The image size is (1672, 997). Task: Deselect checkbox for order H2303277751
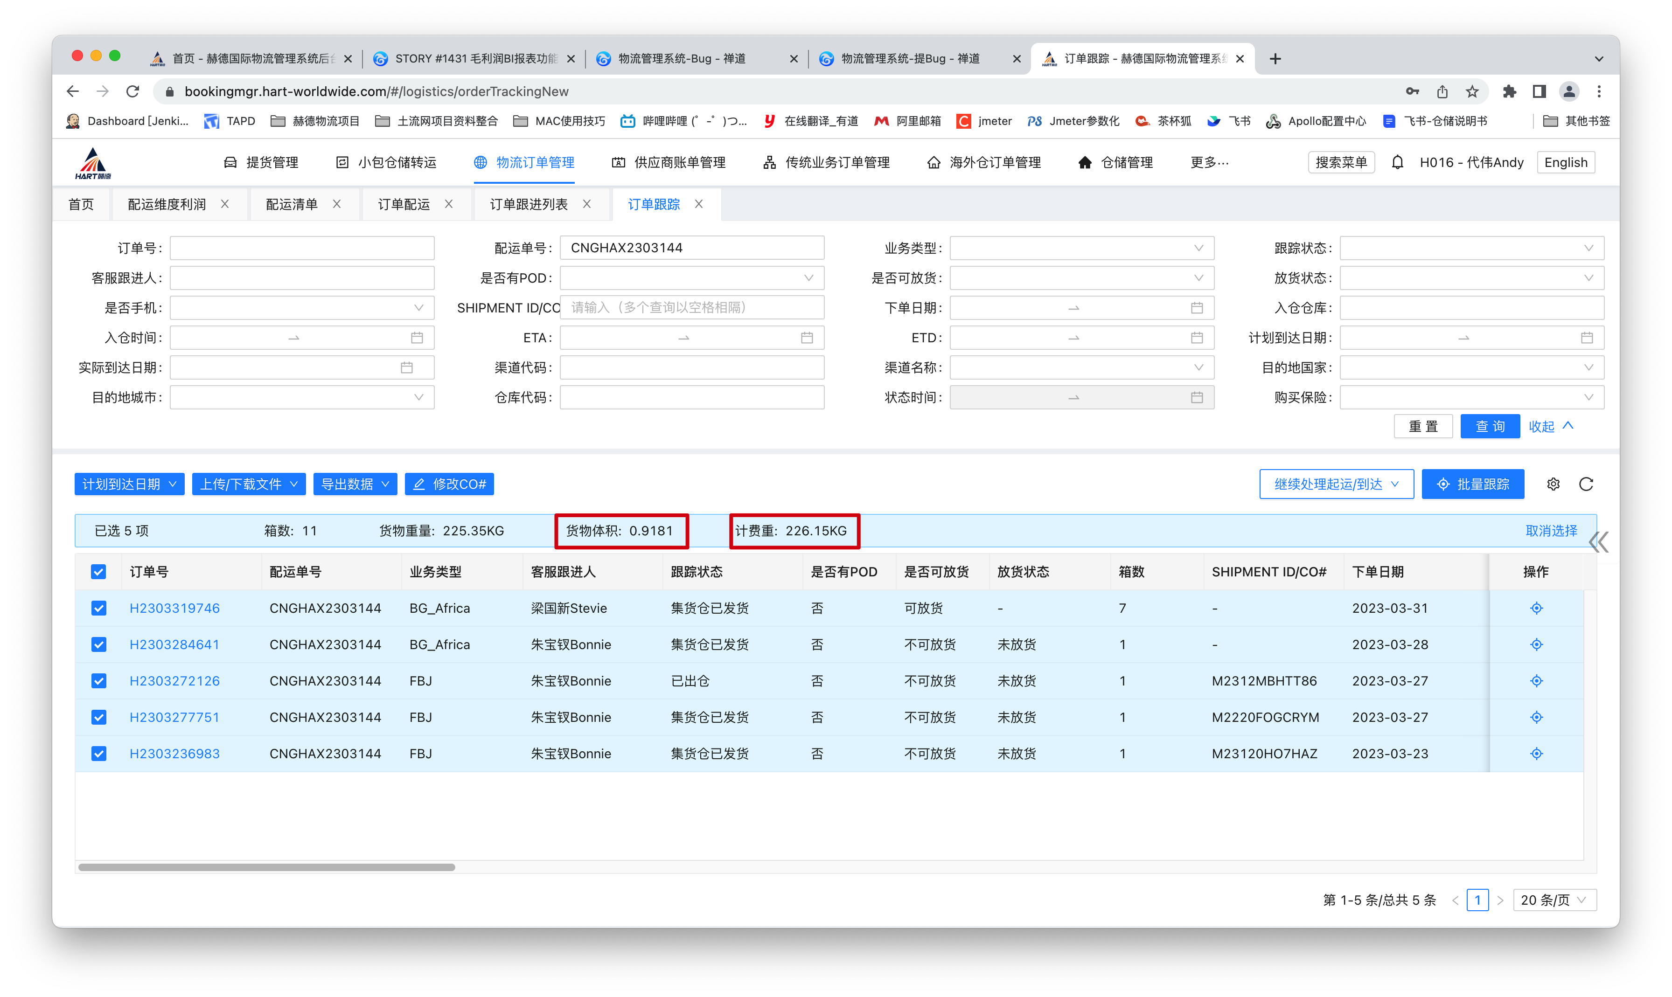pos(99,718)
